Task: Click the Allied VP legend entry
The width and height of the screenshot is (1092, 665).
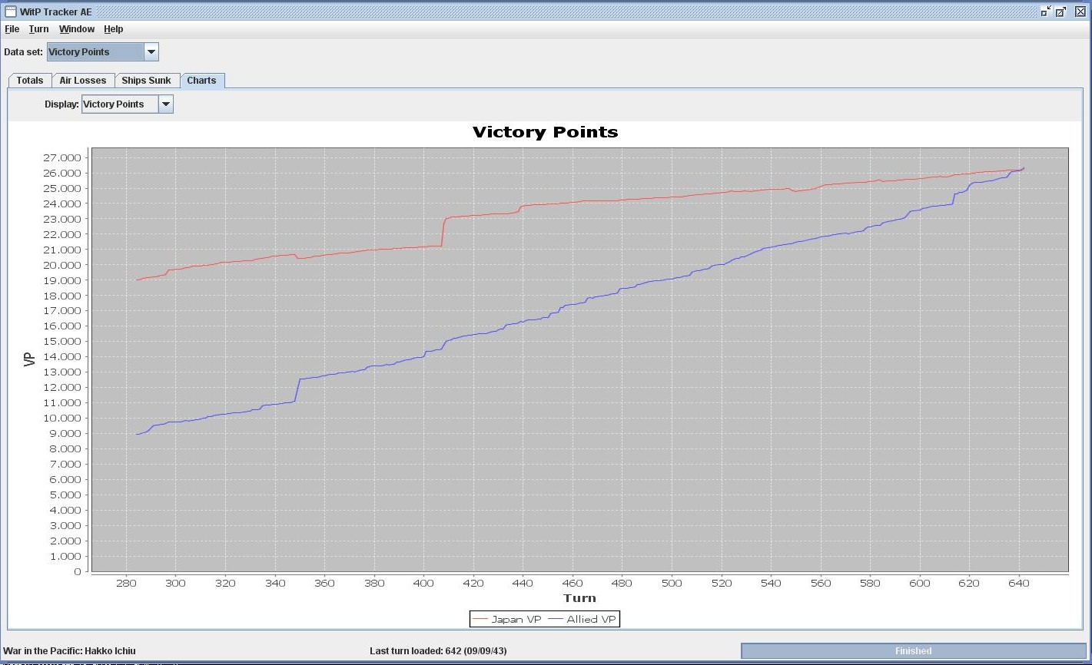Action: pyautogui.click(x=582, y=619)
